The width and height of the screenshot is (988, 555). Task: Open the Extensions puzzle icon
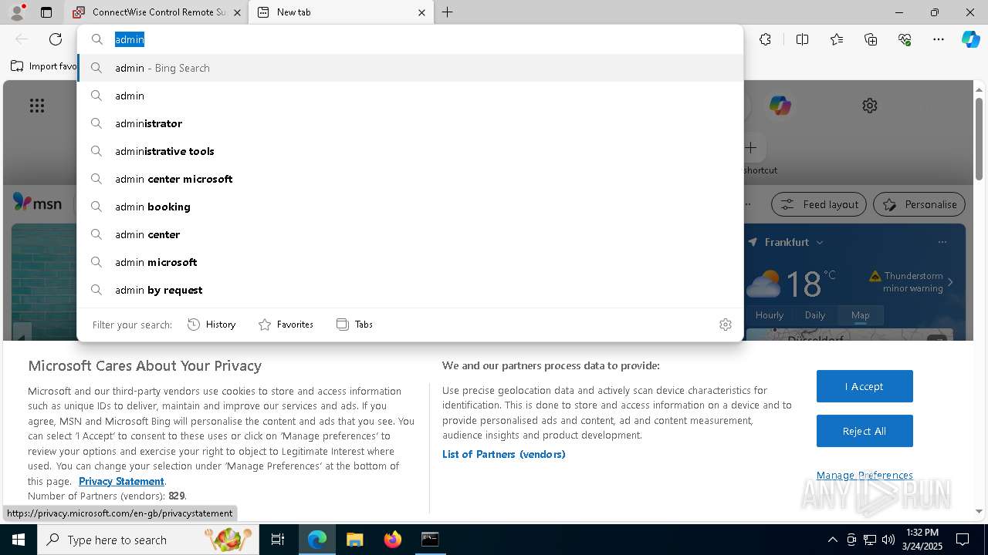pyautogui.click(x=765, y=39)
